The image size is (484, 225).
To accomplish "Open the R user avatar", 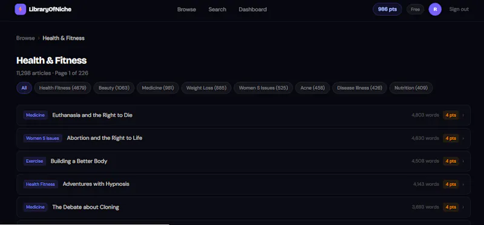I will pos(435,9).
